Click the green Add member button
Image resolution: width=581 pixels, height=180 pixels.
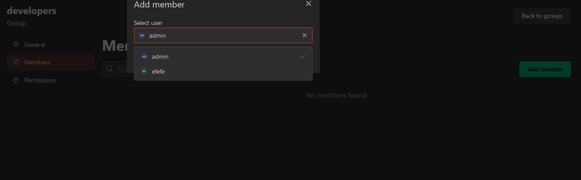point(545,69)
